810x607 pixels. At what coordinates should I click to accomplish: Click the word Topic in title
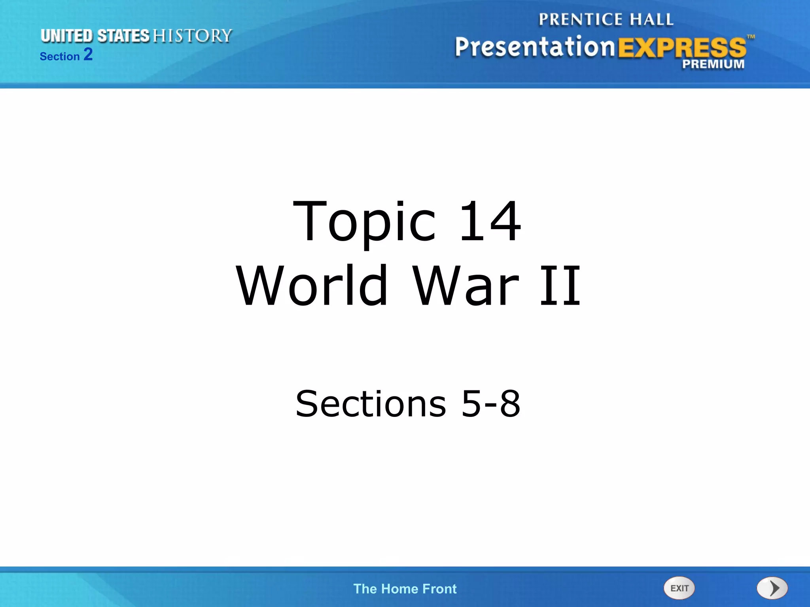[364, 221]
